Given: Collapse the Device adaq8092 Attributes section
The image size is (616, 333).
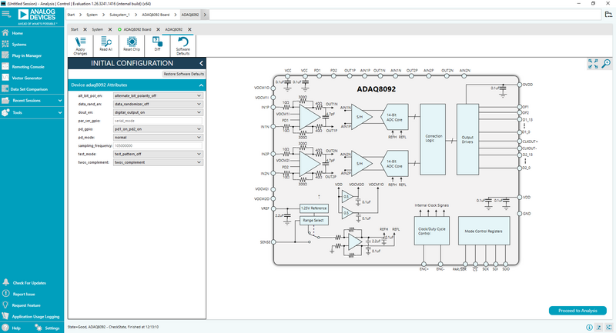Looking at the screenshot, I should click(200, 85).
